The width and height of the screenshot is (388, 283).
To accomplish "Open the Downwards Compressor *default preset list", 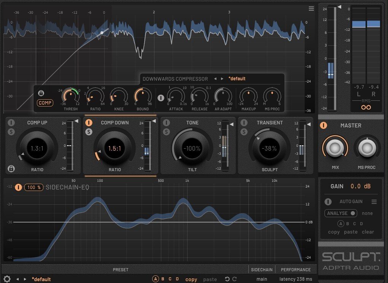I will pyautogui.click(x=237, y=79).
